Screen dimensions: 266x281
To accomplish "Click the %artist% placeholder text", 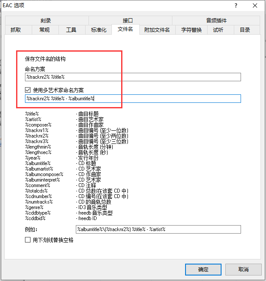I will point(33,119).
